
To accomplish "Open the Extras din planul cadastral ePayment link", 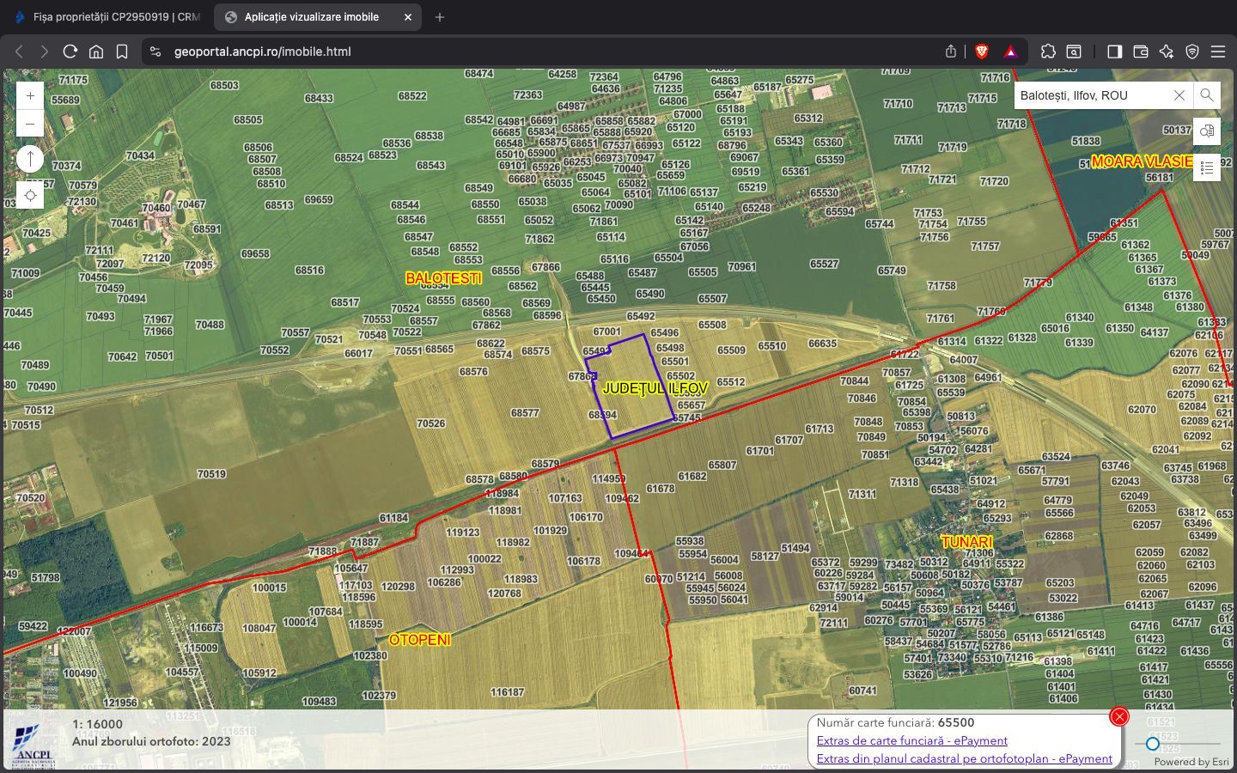I will (x=964, y=759).
